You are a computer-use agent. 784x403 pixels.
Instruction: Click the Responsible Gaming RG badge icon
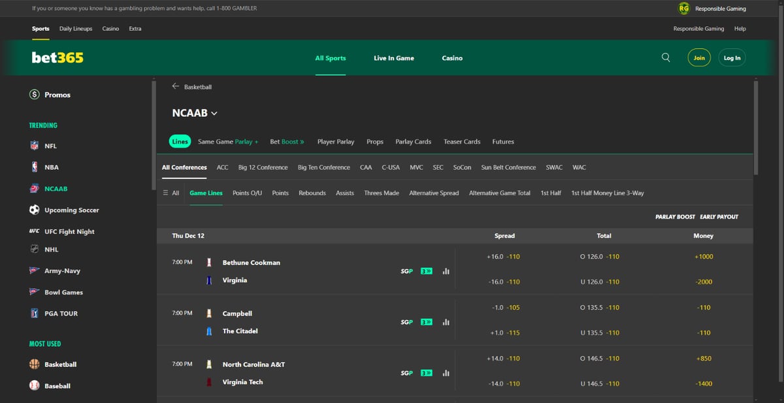tap(684, 8)
